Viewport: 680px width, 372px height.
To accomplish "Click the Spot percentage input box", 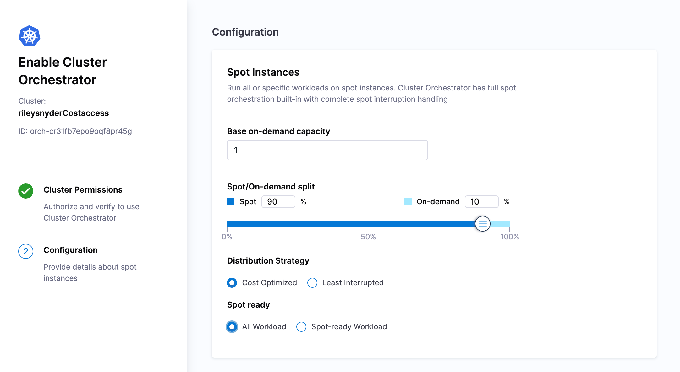I will pos(278,202).
